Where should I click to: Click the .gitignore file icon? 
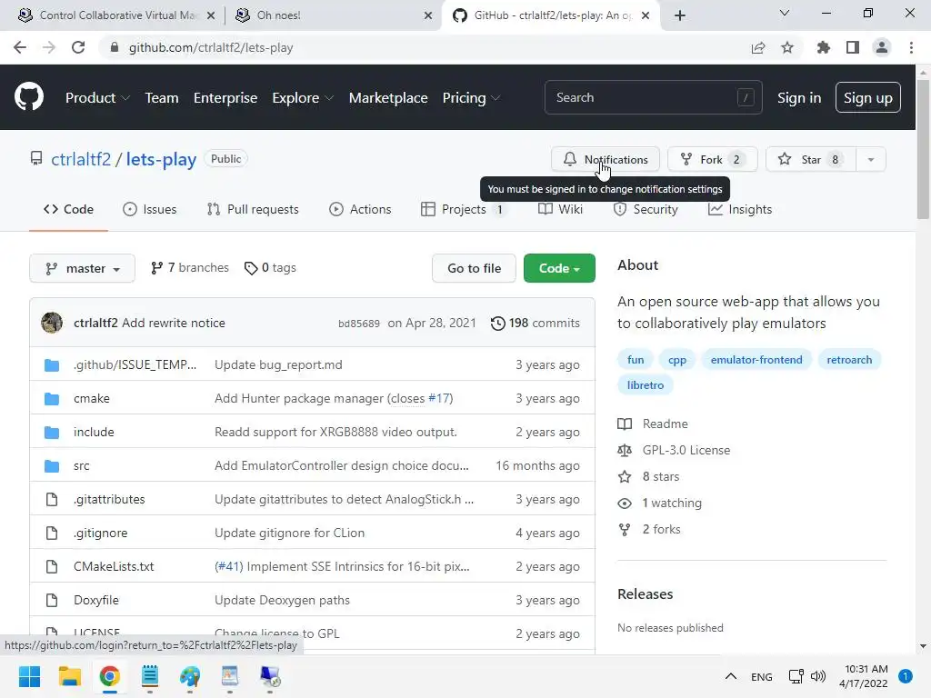point(52,533)
